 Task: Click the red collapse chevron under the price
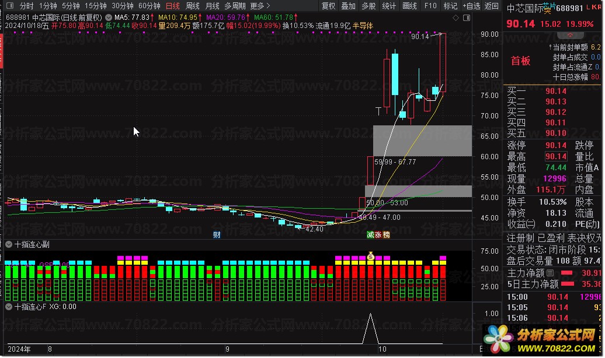tap(570, 35)
